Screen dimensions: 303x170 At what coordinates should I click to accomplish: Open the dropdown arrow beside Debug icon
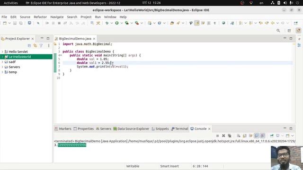click(x=112, y=23)
